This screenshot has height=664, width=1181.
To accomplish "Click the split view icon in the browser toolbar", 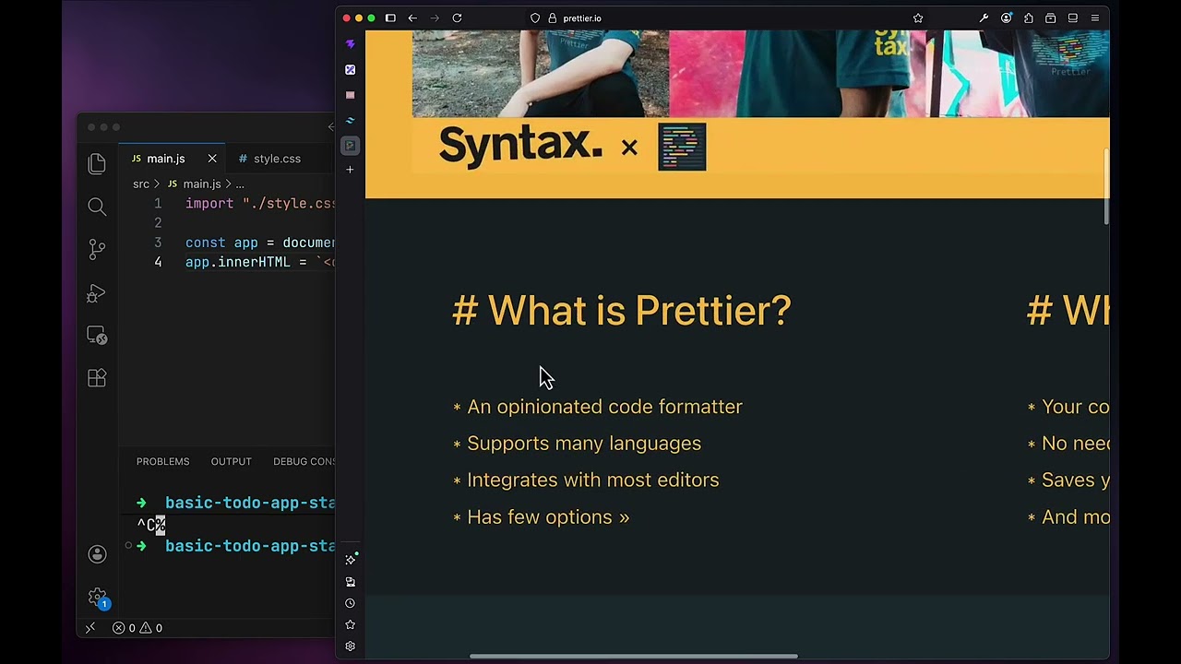I will tap(1072, 18).
